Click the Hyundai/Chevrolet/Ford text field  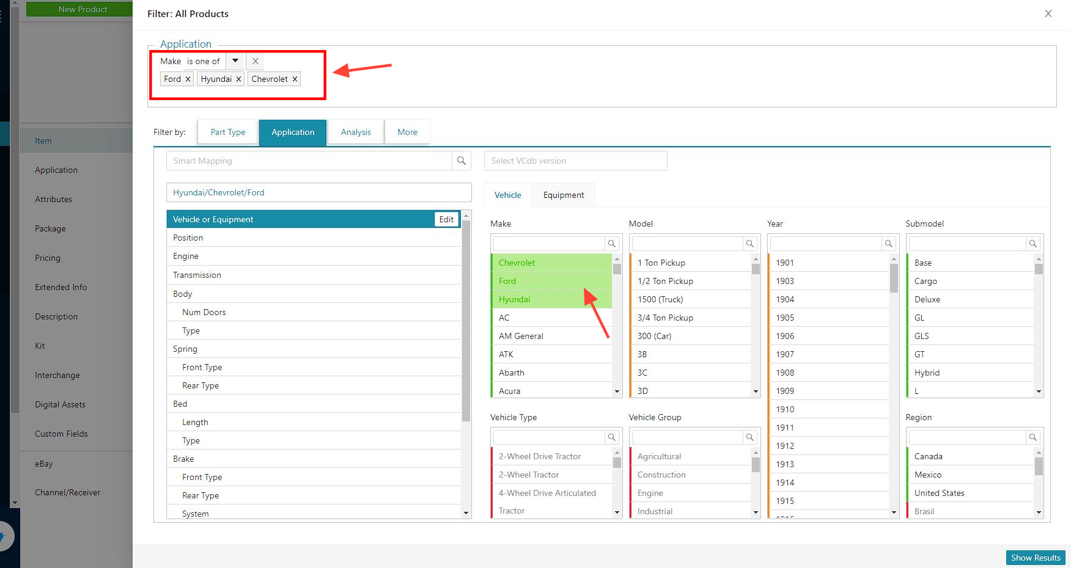coord(318,192)
